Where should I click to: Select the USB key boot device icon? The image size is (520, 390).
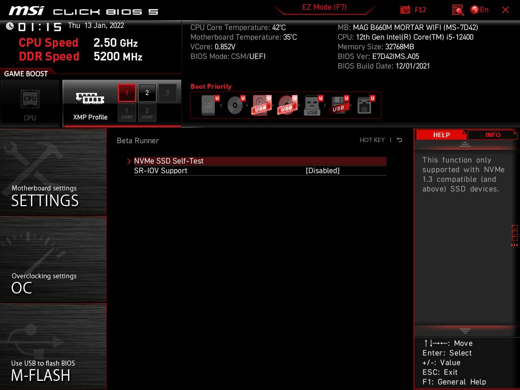coord(312,106)
